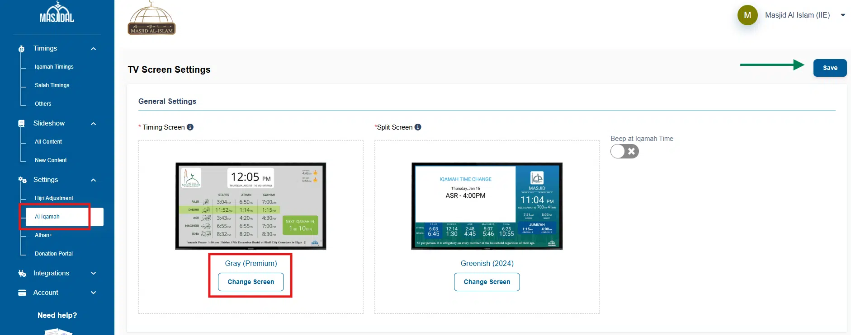Click the Gray (Premium) screen thumbnail
Screen dimensions: 851x335
[251, 206]
